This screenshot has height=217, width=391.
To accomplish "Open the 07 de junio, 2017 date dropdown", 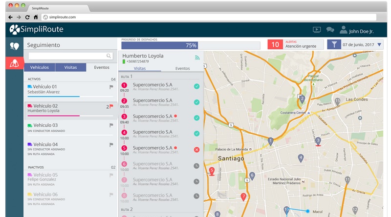I will tap(362, 45).
